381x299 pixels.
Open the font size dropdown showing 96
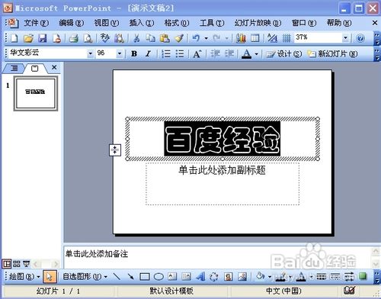(x=119, y=53)
